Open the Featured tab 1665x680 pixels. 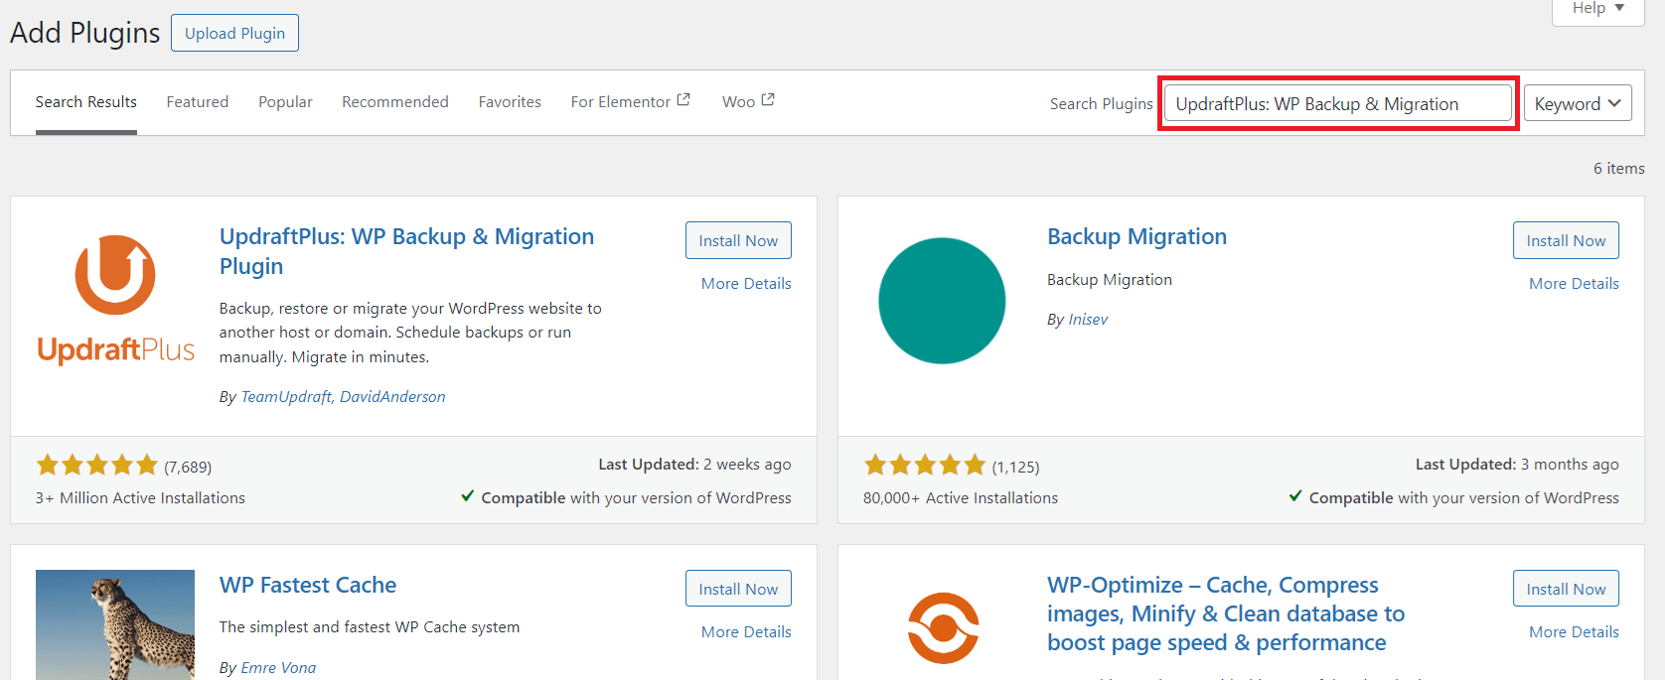(x=198, y=102)
